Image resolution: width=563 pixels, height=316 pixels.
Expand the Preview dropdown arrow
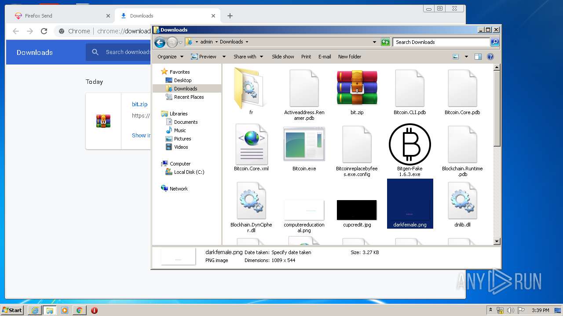tap(224, 57)
